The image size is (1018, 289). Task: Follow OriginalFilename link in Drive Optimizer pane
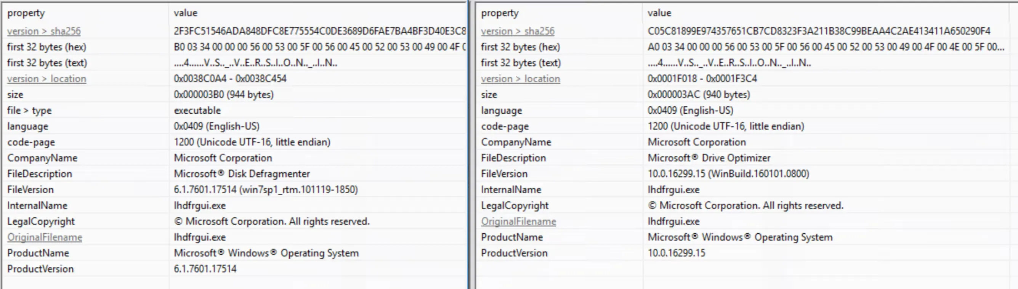click(x=518, y=222)
